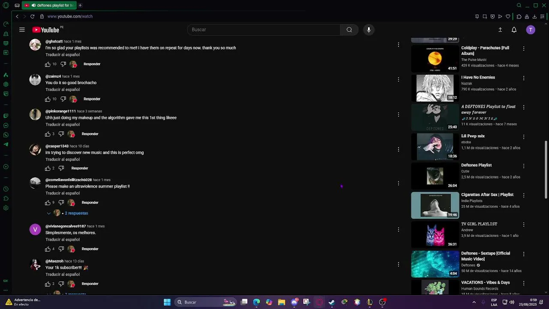Open Steam from the taskbar
549x309 pixels.
coord(332,302)
